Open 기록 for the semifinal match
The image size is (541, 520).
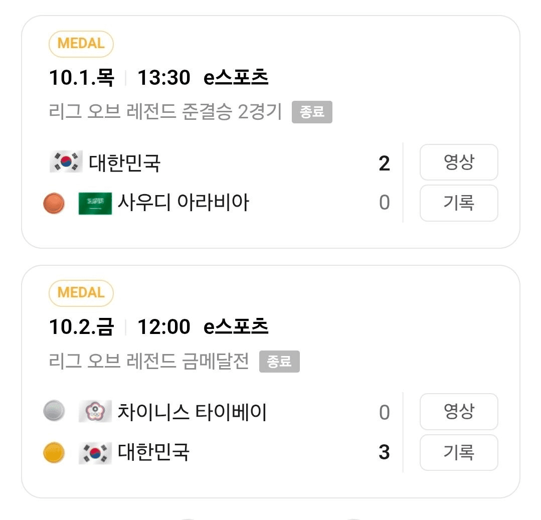point(459,203)
